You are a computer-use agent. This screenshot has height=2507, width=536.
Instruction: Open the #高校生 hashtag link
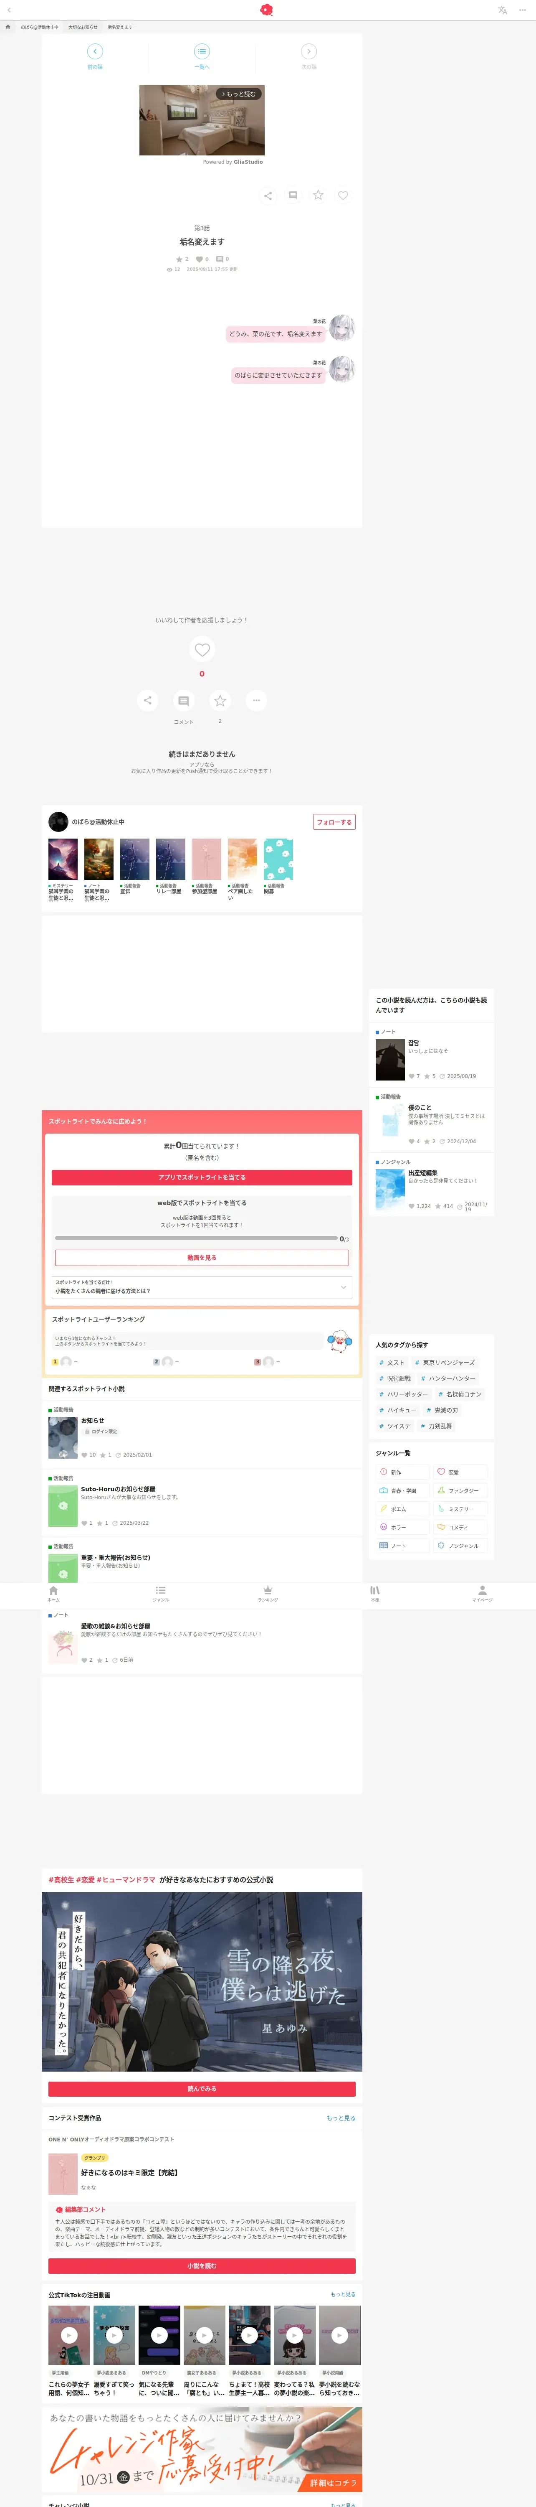(x=61, y=1879)
